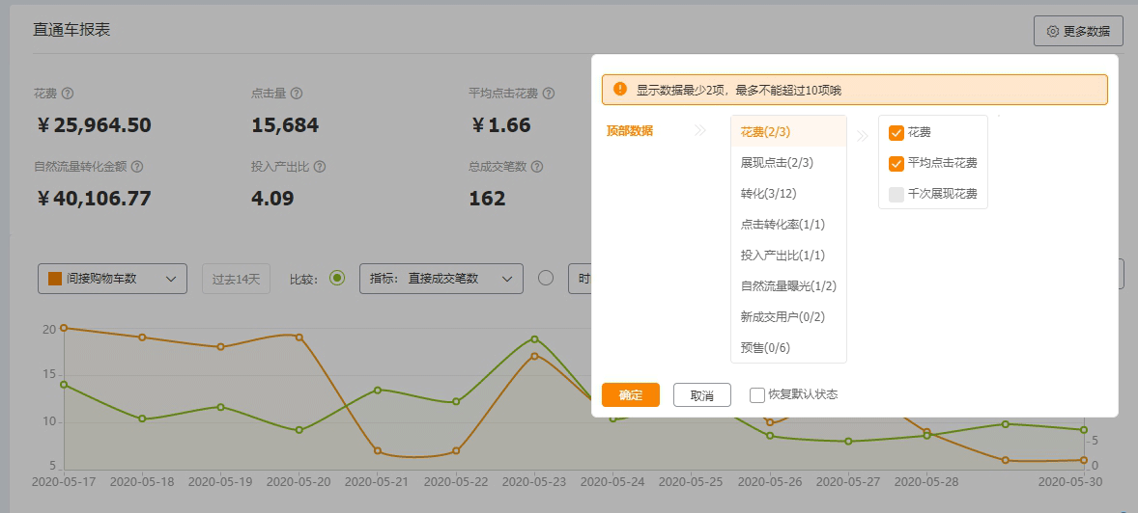
Task: Open 更多数据 settings button
Action: (x=1078, y=31)
